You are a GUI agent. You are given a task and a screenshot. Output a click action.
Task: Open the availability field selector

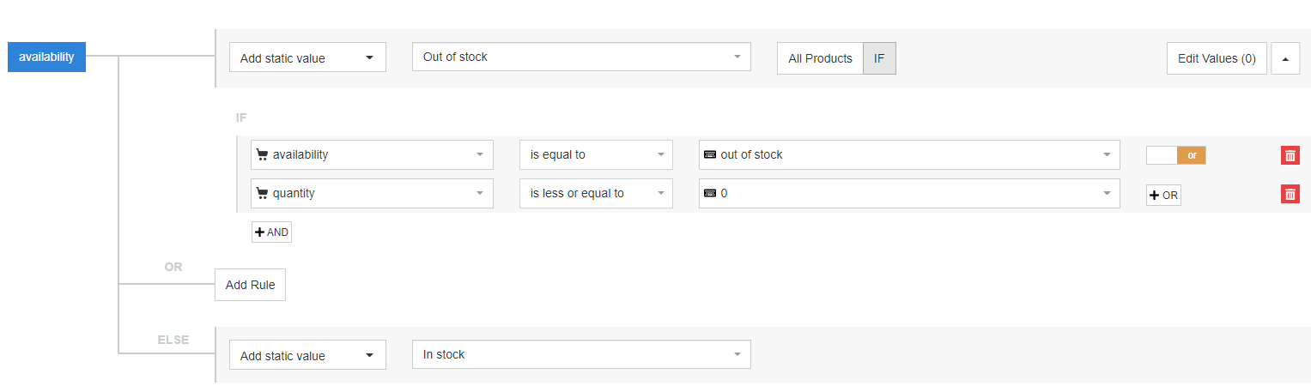(372, 155)
